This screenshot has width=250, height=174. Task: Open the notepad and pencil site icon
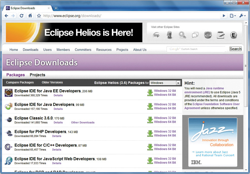click(x=221, y=35)
